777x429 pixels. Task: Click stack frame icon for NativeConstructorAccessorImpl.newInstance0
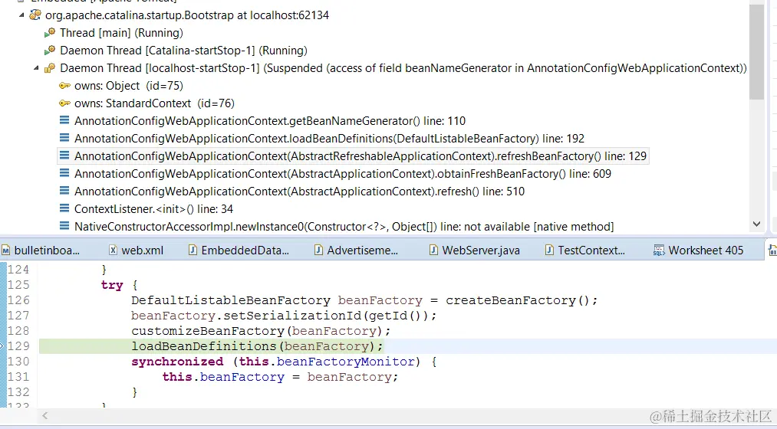(64, 226)
